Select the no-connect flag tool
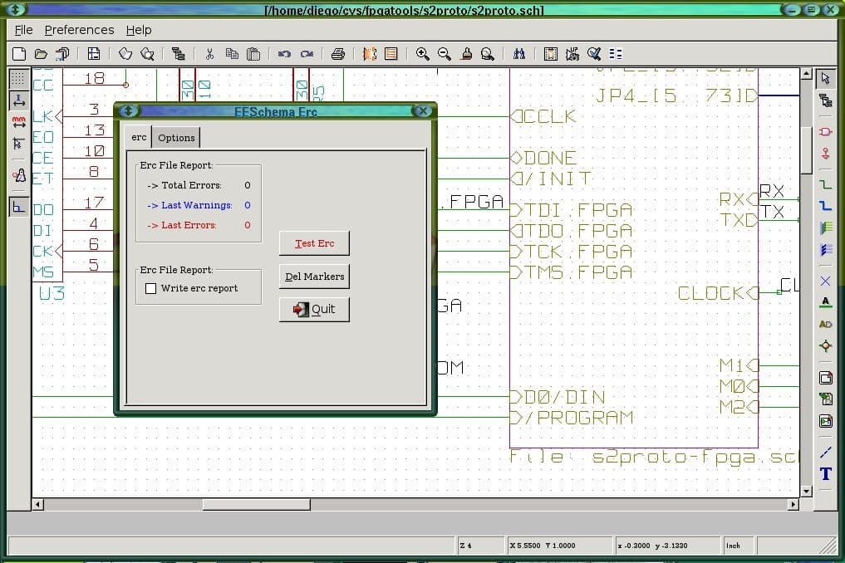The width and height of the screenshot is (845, 563). pyautogui.click(x=825, y=281)
